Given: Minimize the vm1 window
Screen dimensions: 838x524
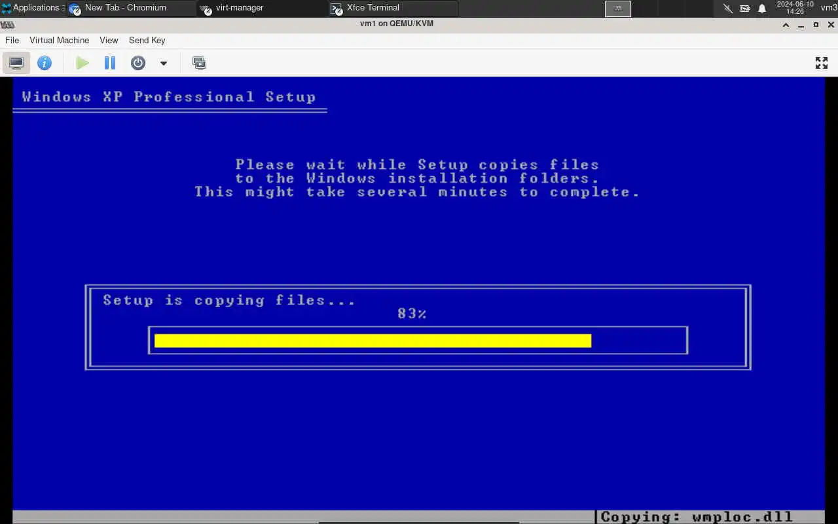Looking at the screenshot, I should tap(801, 25).
